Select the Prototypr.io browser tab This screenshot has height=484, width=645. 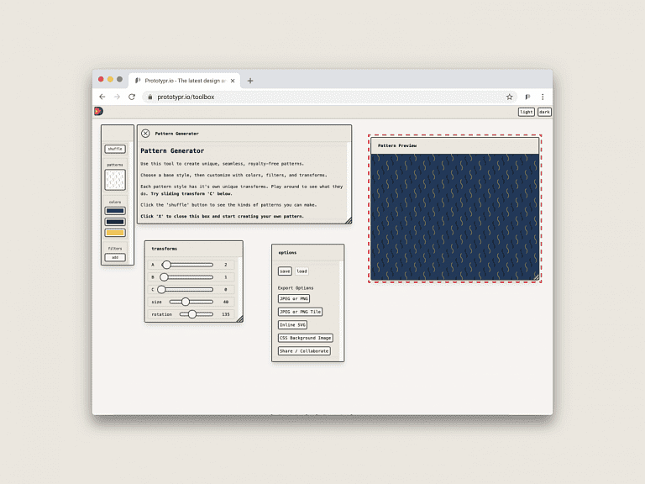coord(185,81)
